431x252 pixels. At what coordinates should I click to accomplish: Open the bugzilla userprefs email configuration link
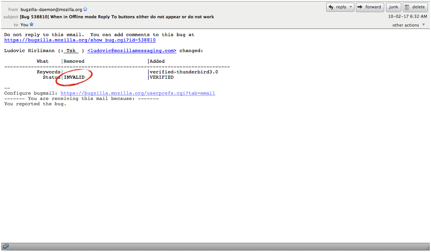(138, 93)
